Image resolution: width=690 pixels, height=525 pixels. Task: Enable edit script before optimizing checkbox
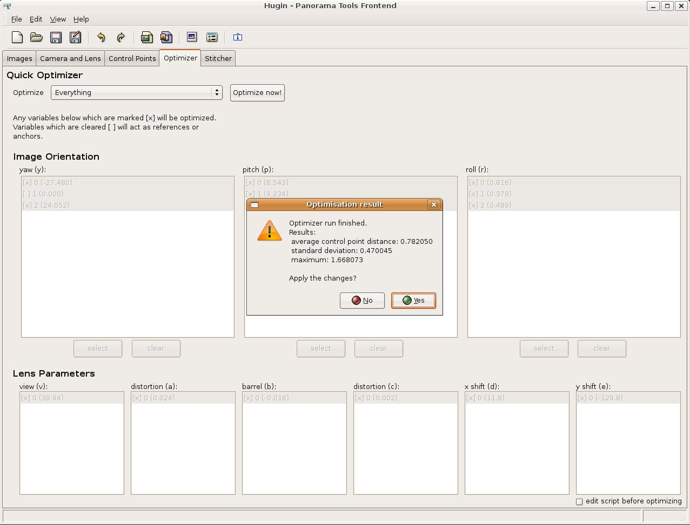579,502
